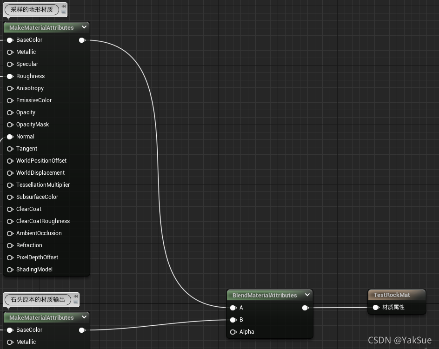This screenshot has width=439, height=349.
Task: Click the Alpha label on BlendMaterialAttributes
Action: pyautogui.click(x=246, y=332)
